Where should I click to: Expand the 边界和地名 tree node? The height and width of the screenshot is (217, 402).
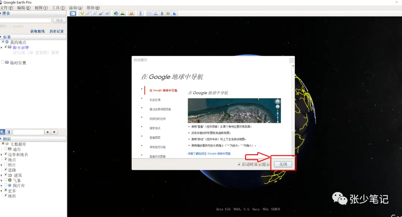[x=1, y=154]
